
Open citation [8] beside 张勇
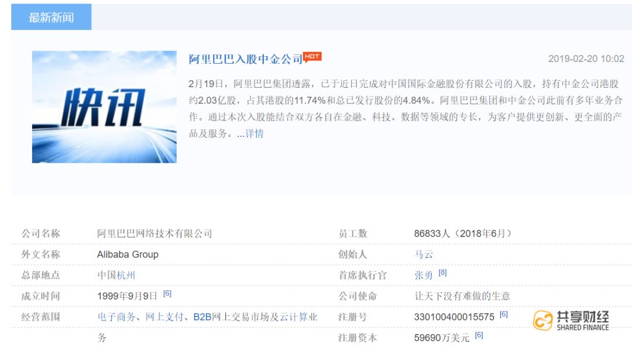pos(442,273)
